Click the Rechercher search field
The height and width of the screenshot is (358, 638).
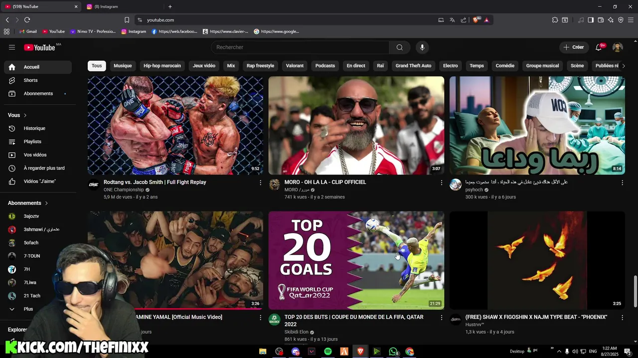[x=300, y=47]
